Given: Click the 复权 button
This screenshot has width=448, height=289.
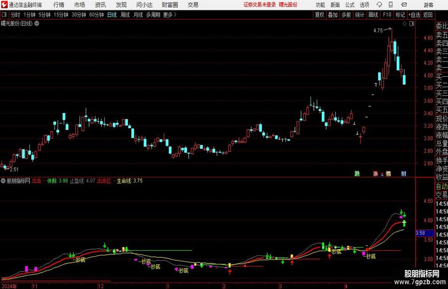Looking at the screenshot, I should [320, 15].
